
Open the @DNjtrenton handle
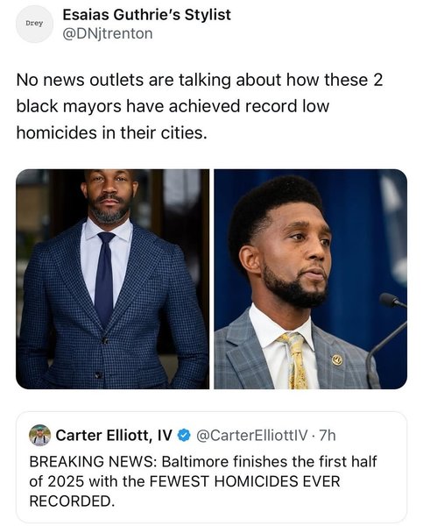(108, 33)
